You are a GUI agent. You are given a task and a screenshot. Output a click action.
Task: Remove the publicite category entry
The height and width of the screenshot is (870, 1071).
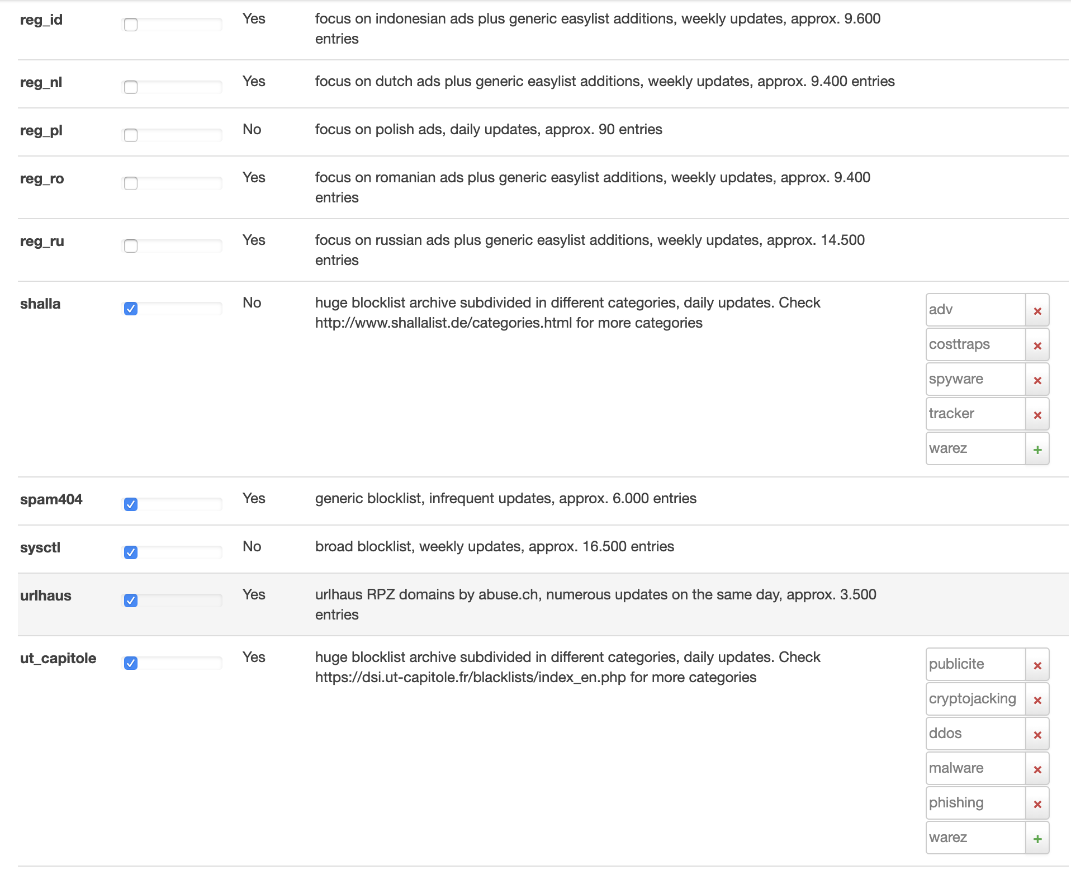point(1037,665)
